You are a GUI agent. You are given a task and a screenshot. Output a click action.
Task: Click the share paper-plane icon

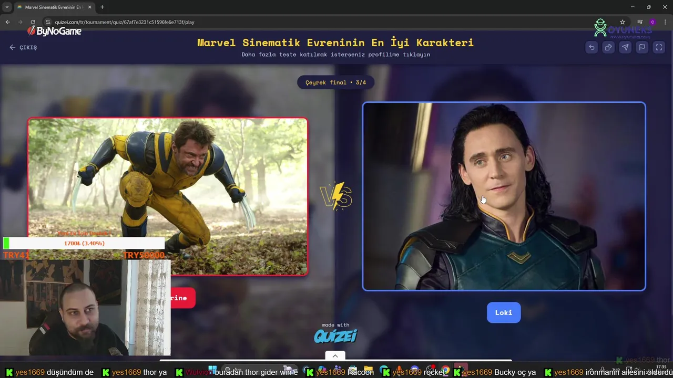tap(625, 47)
